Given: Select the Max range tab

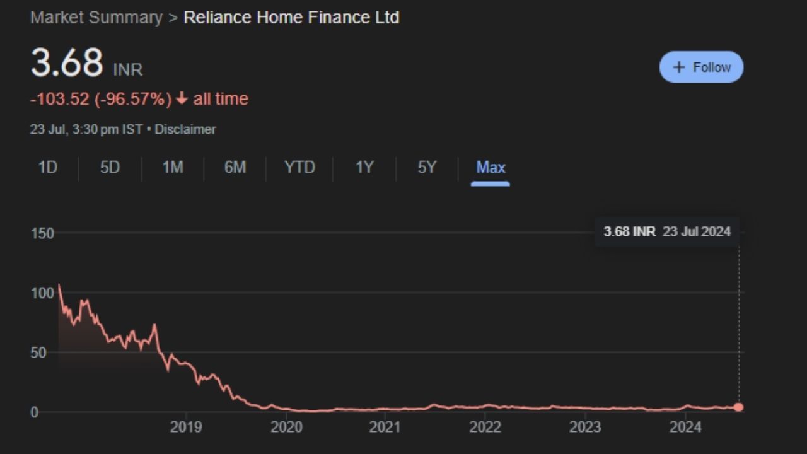Looking at the screenshot, I should pos(491,167).
